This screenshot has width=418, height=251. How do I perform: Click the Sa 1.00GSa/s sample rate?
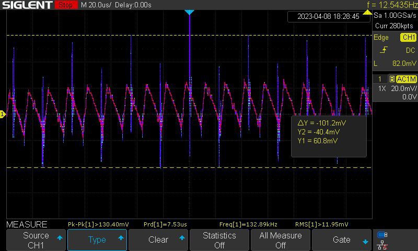[395, 15]
